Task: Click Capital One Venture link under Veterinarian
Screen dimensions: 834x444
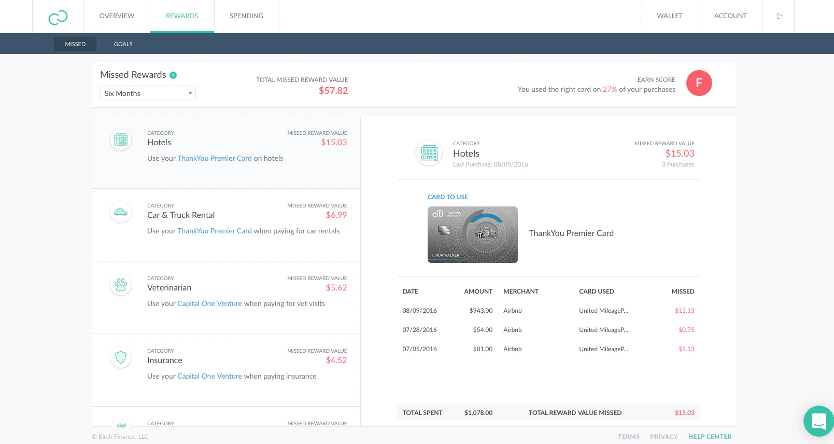Action: [209, 303]
